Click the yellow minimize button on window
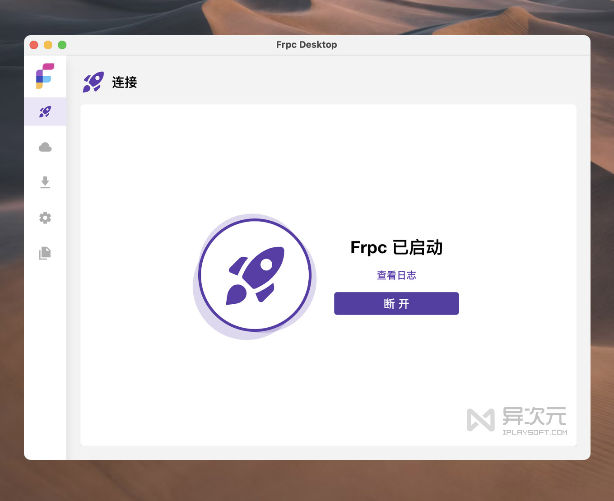 coord(48,45)
